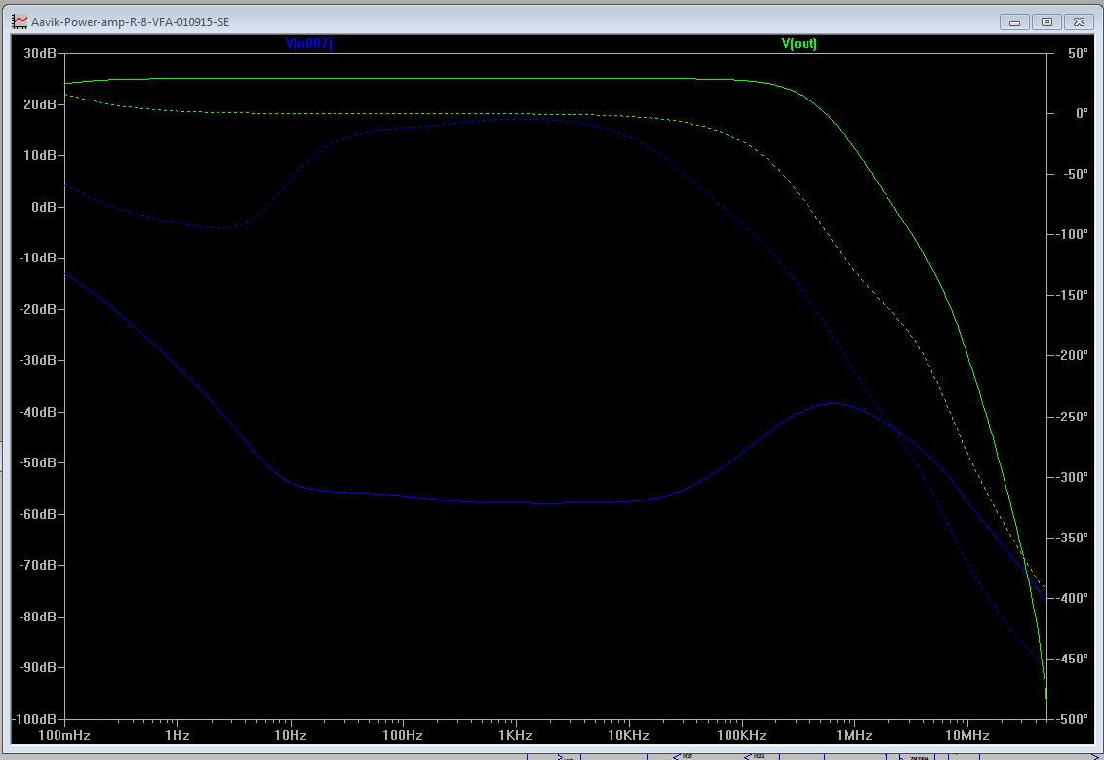
Task: Maximize the Aavik-Power-amp waveform window
Action: 1047,21
